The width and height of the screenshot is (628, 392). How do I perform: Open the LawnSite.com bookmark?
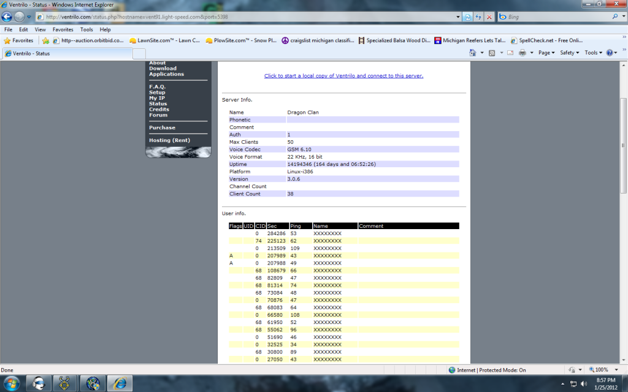164,40
